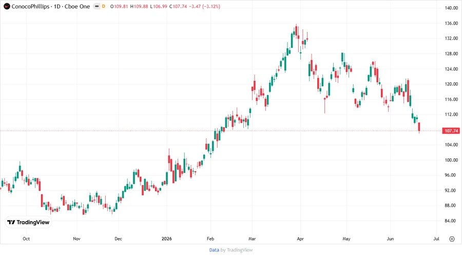This screenshot has height=256, width=462.
Task: Click the Nov label on time axis
Action: pos(76,239)
